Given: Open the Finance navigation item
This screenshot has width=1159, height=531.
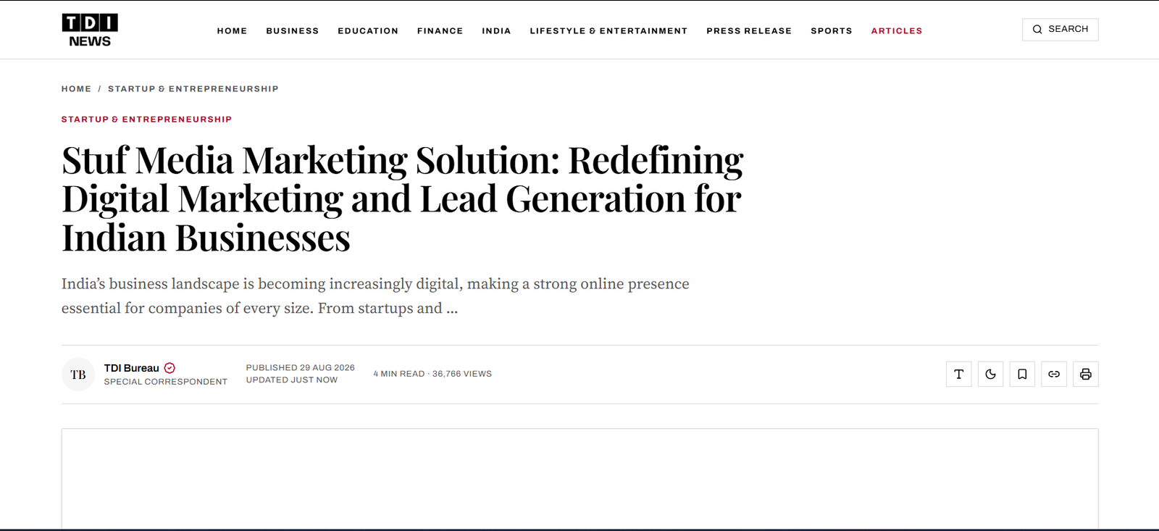Looking at the screenshot, I should [x=440, y=31].
